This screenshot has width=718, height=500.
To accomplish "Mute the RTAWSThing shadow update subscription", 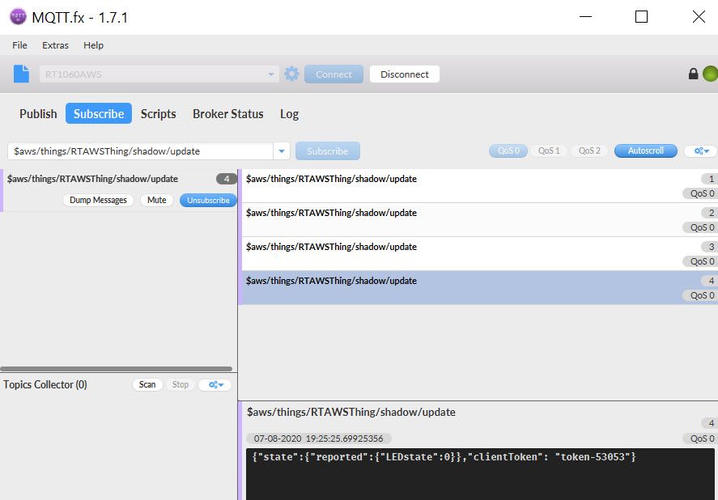I will [x=156, y=200].
